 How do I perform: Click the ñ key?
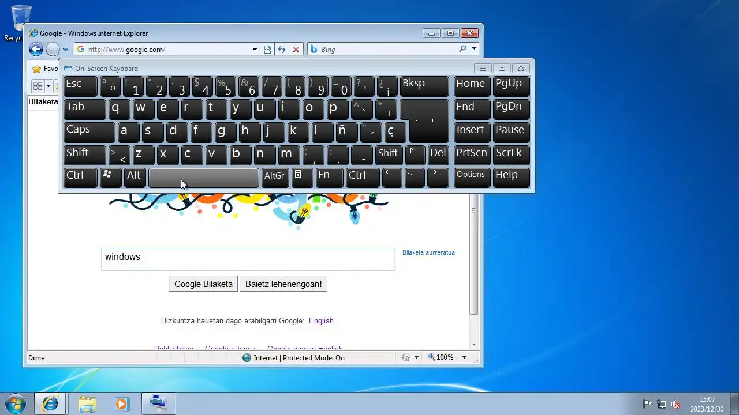pyautogui.click(x=347, y=131)
